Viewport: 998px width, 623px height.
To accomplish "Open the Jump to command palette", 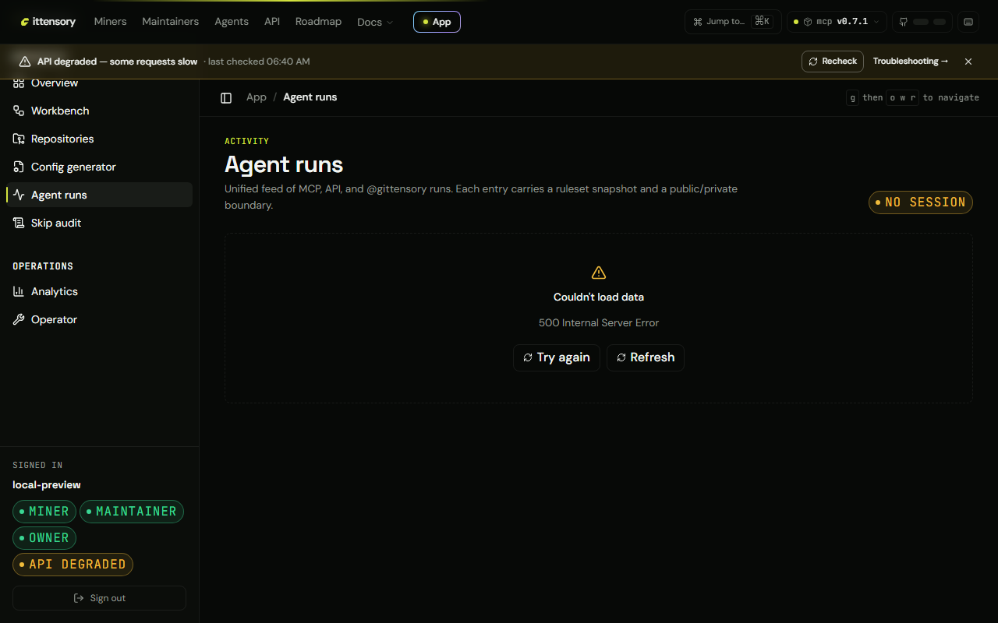I will click(x=733, y=22).
